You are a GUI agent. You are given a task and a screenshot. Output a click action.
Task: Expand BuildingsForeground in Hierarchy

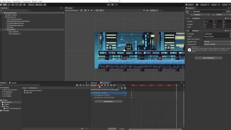pos(6,26)
